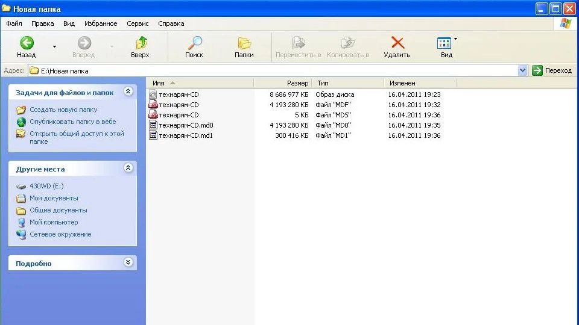Click the Мой компьютер icon

[21, 222]
